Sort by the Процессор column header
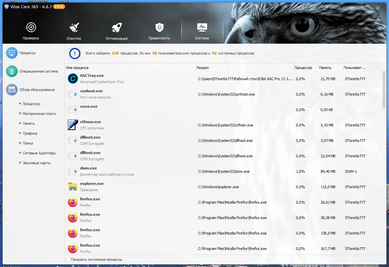 pyautogui.click(x=303, y=68)
